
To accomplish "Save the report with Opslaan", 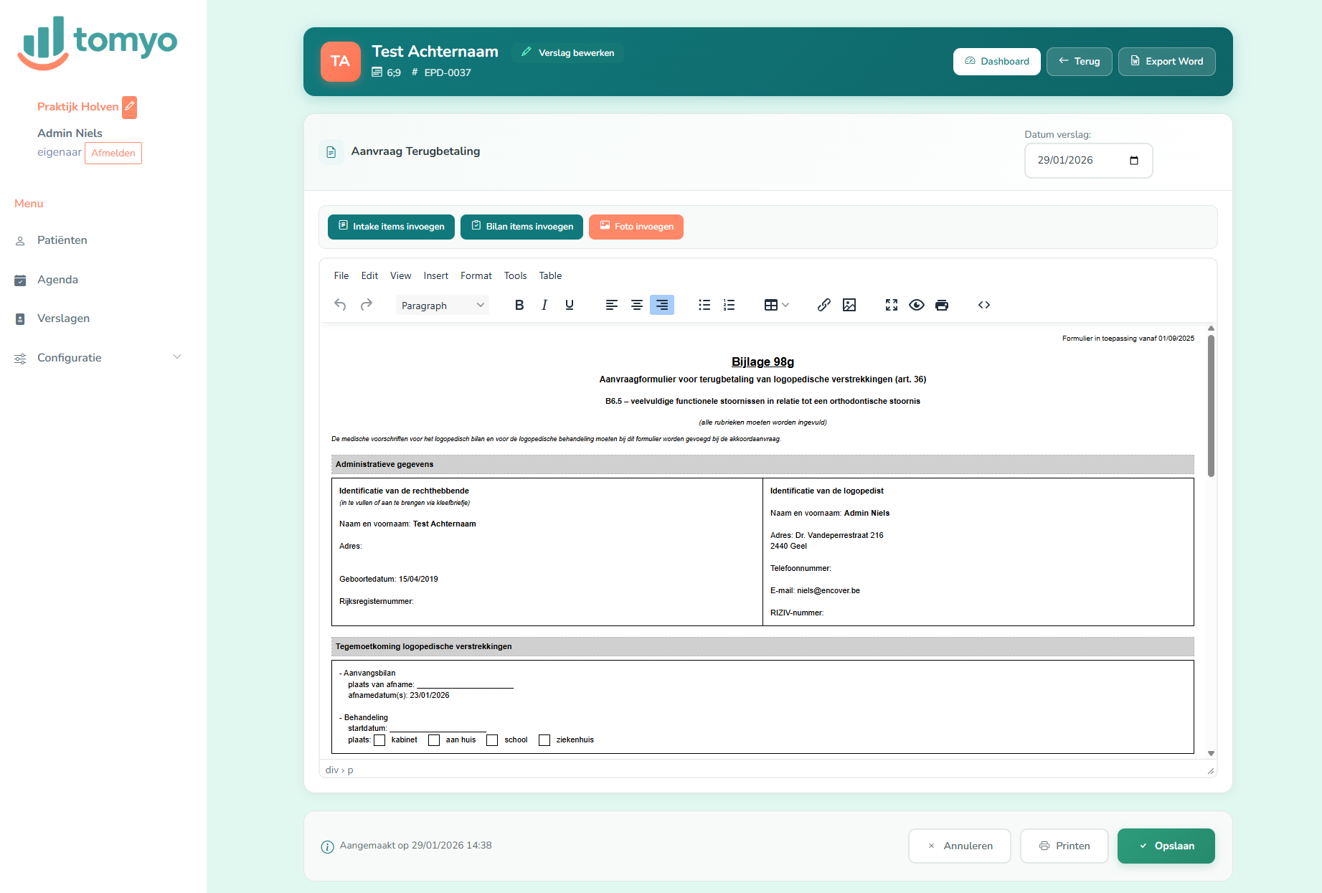I will (1166, 846).
